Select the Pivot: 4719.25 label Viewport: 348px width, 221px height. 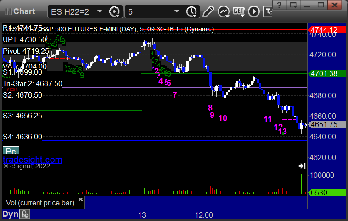coord(26,51)
